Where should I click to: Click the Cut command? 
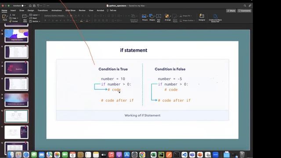coord(12,15)
